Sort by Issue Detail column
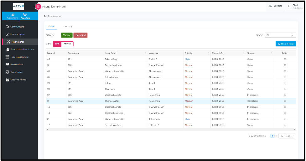 click(x=146, y=53)
